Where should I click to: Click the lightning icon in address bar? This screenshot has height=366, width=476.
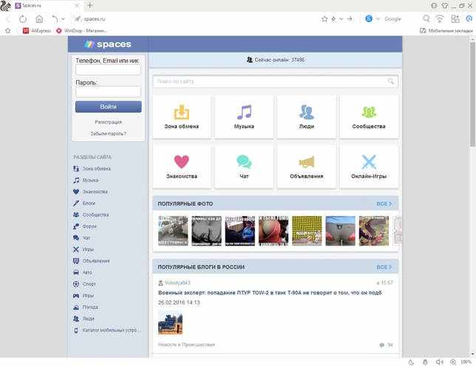point(333,18)
